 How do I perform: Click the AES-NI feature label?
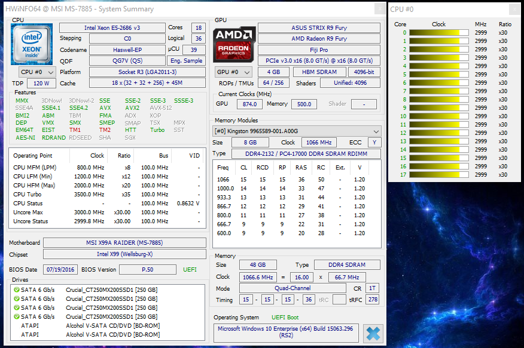point(25,138)
